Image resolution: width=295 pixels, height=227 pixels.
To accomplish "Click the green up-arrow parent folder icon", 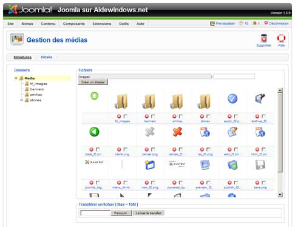I will 95,96.
